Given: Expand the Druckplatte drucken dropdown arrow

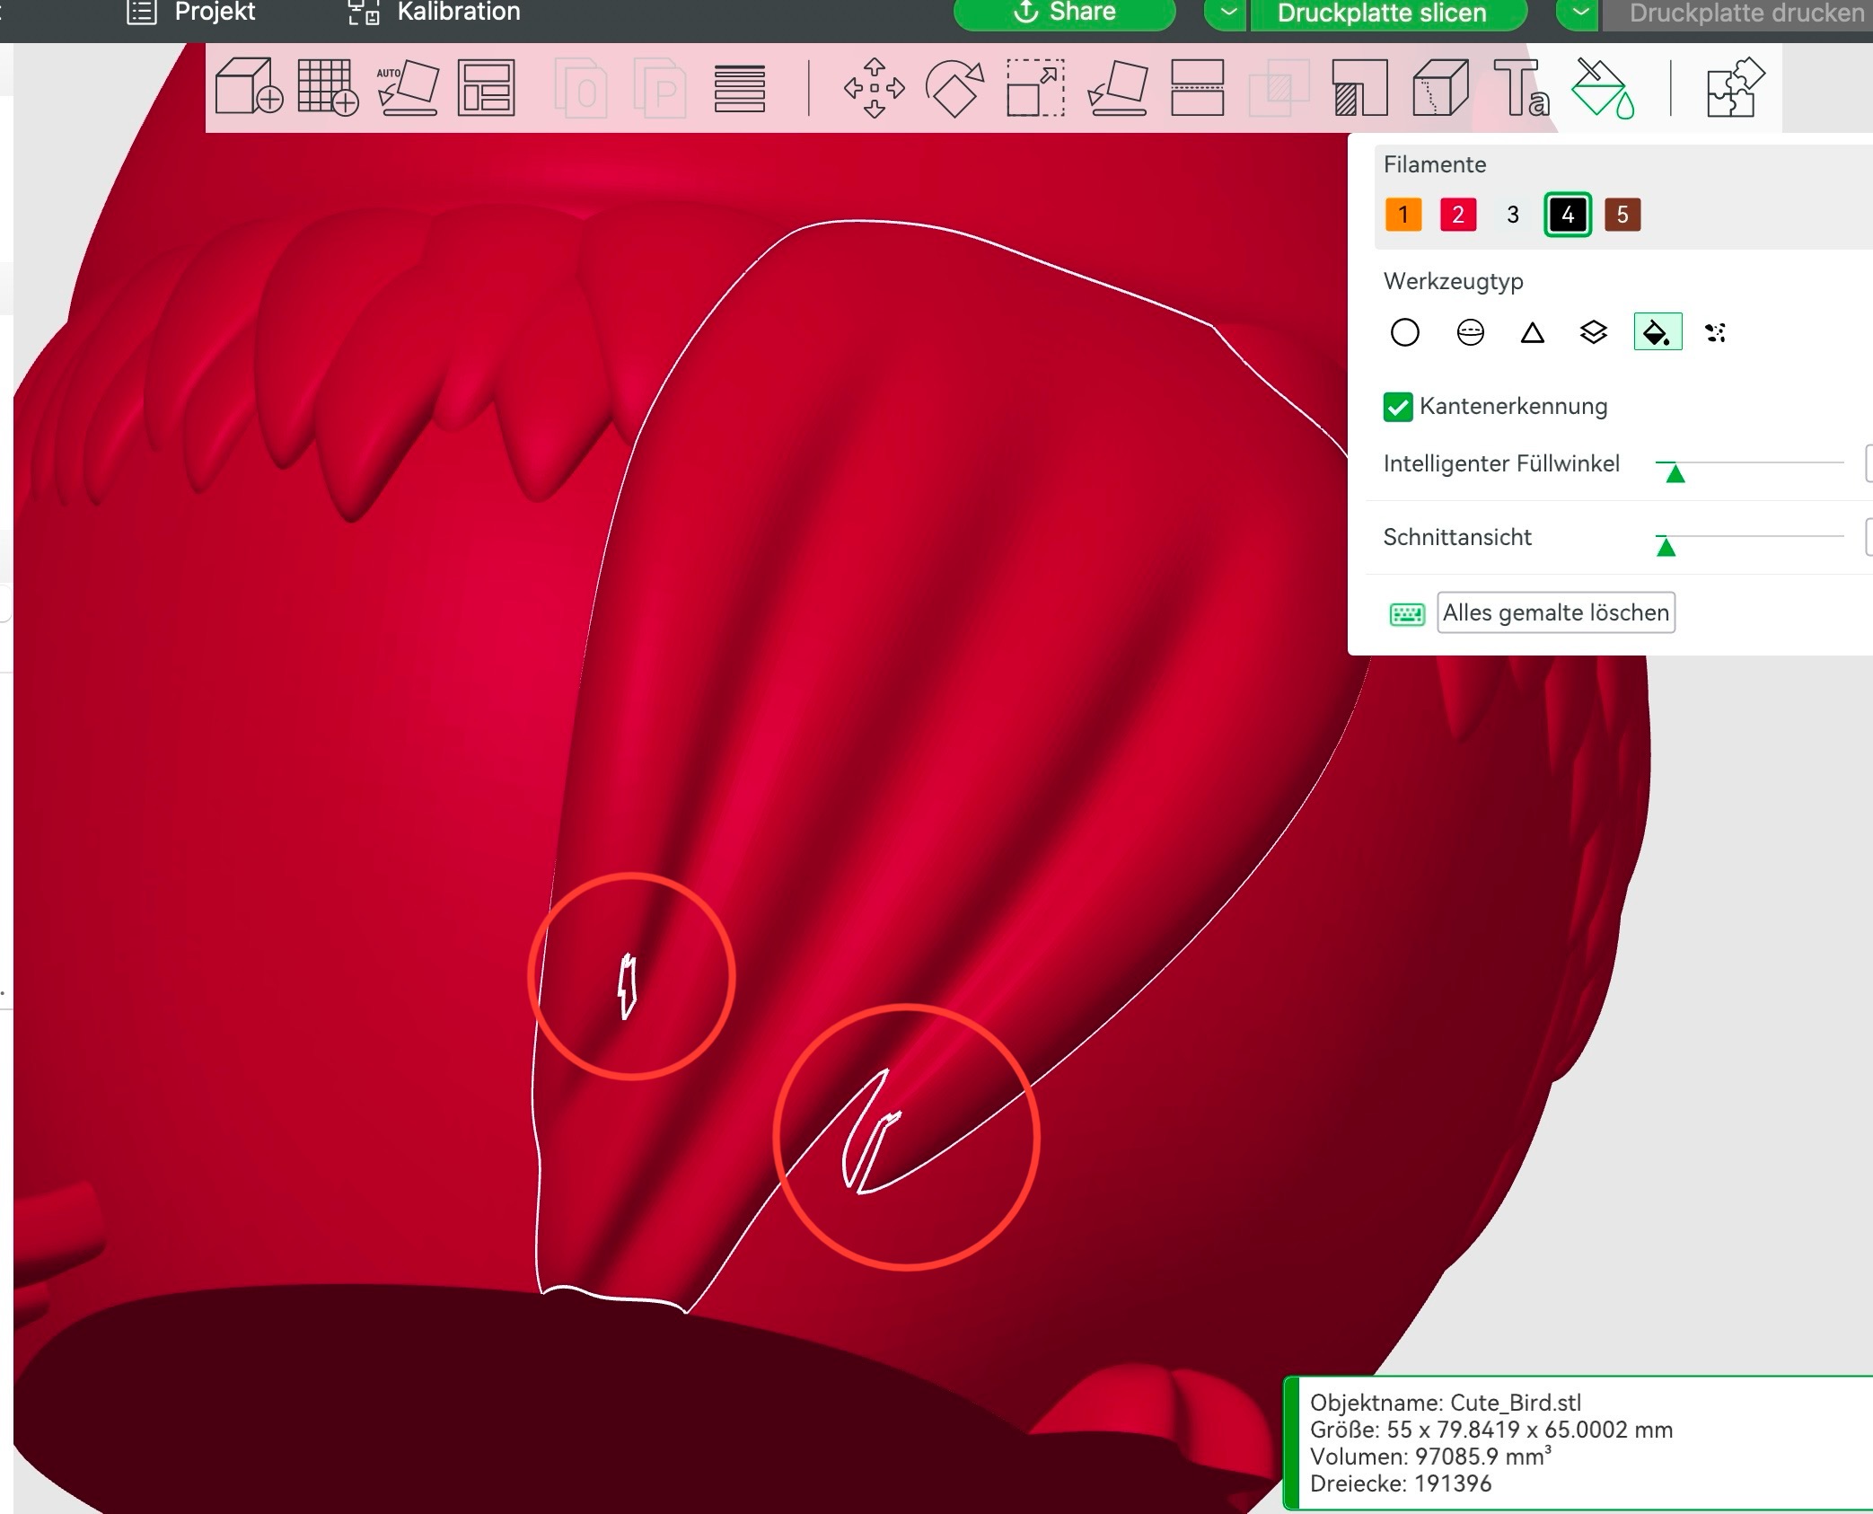Looking at the screenshot, I should point(1580,13).
